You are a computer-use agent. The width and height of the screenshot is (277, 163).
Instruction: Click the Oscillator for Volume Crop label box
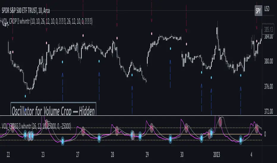pos(53,109)
